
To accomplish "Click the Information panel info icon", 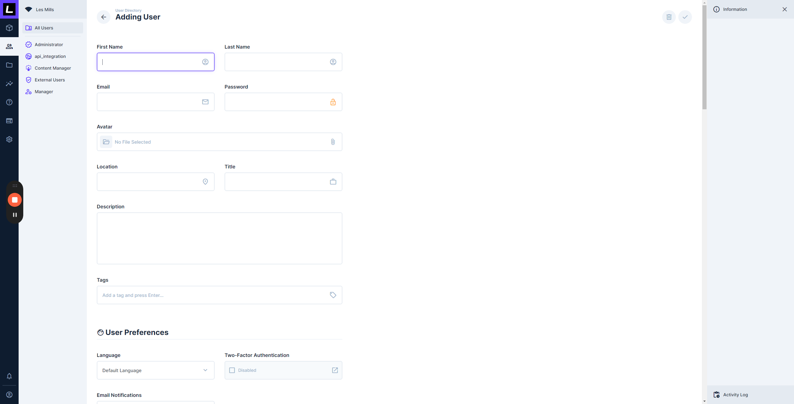I will [x=716, y=9].
